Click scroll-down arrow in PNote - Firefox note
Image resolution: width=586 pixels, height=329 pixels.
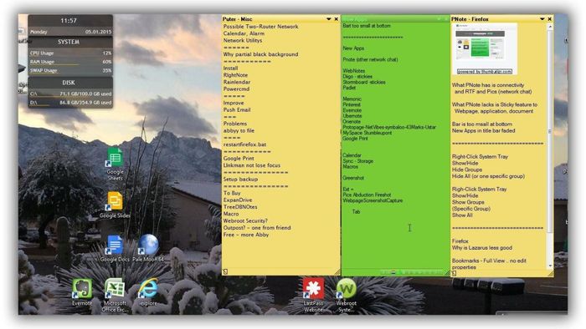coord(550,266)
